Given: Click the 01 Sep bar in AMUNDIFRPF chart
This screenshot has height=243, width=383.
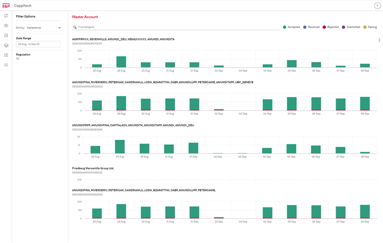Looking at the screenshot, I should (x=194, y=148).
